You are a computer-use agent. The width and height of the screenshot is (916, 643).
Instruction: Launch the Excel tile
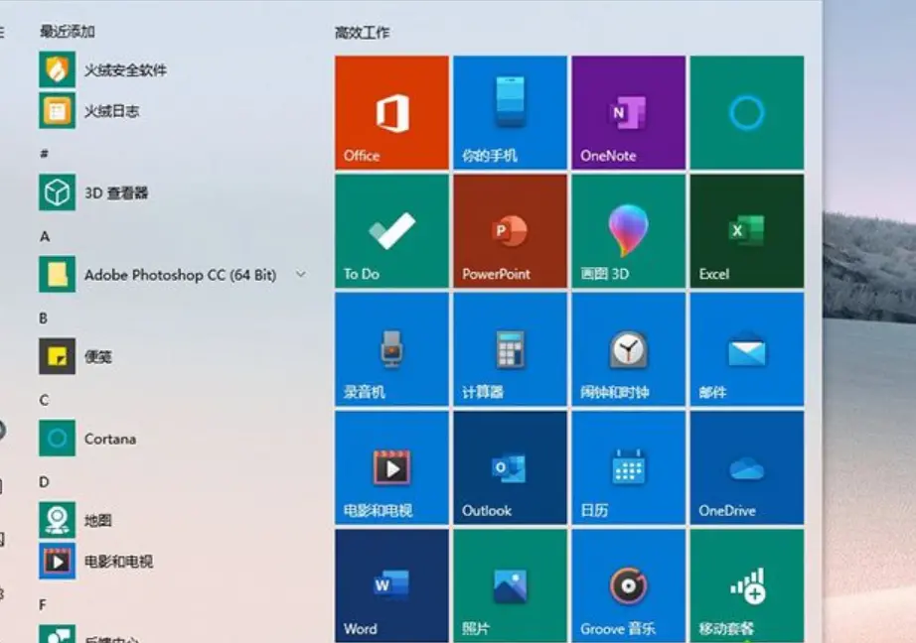746,231
